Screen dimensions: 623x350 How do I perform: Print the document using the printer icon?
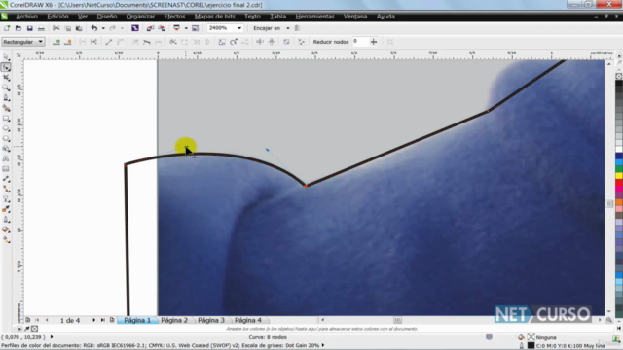(41, 28)
